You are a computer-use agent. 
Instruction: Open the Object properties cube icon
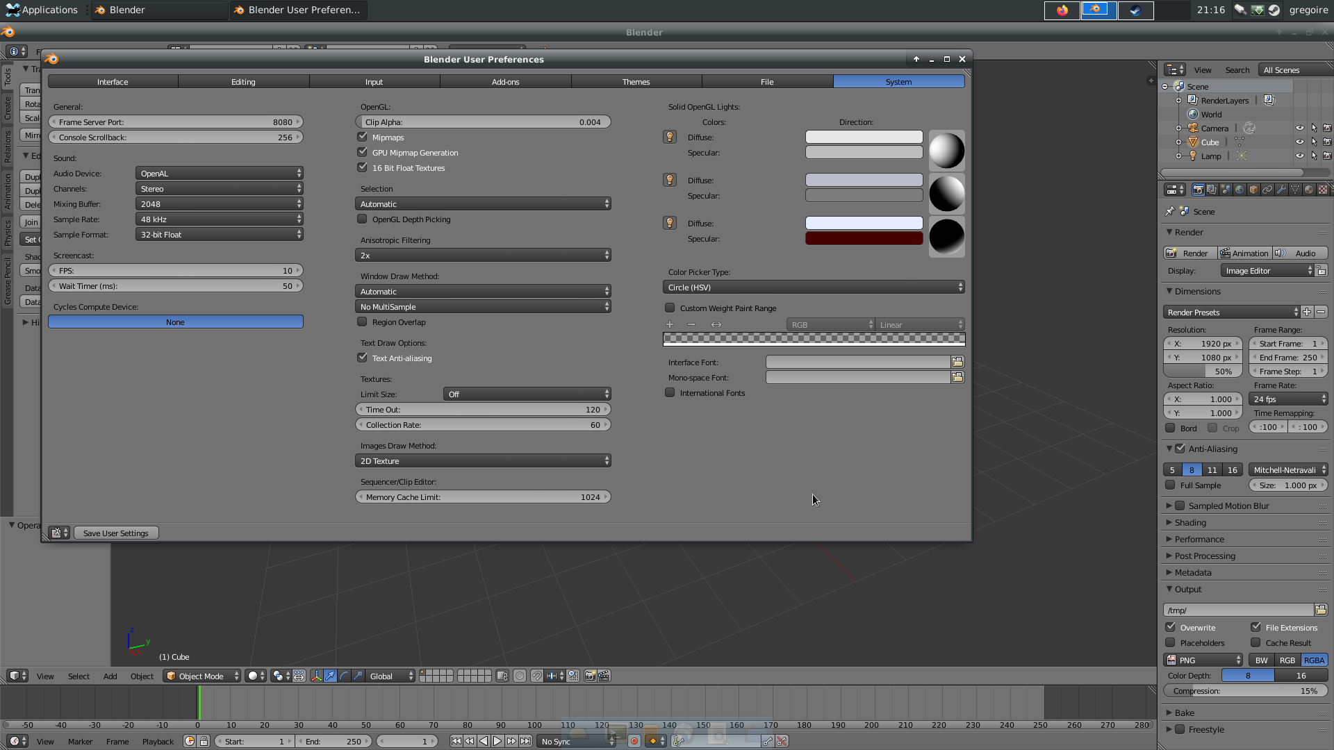coord(1253,190)
